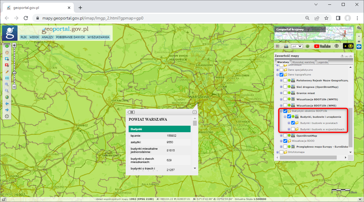Open the XY coordinates tool

(7, 78)
